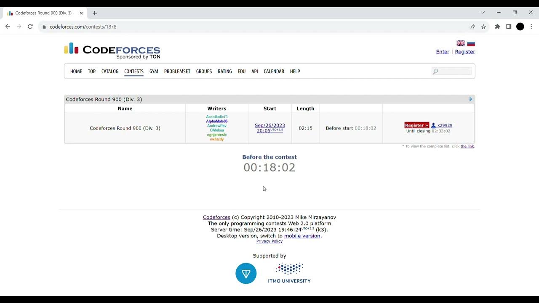Click the Enter login link
Viewport: 539px width, 303px height.
coord(443,52)
